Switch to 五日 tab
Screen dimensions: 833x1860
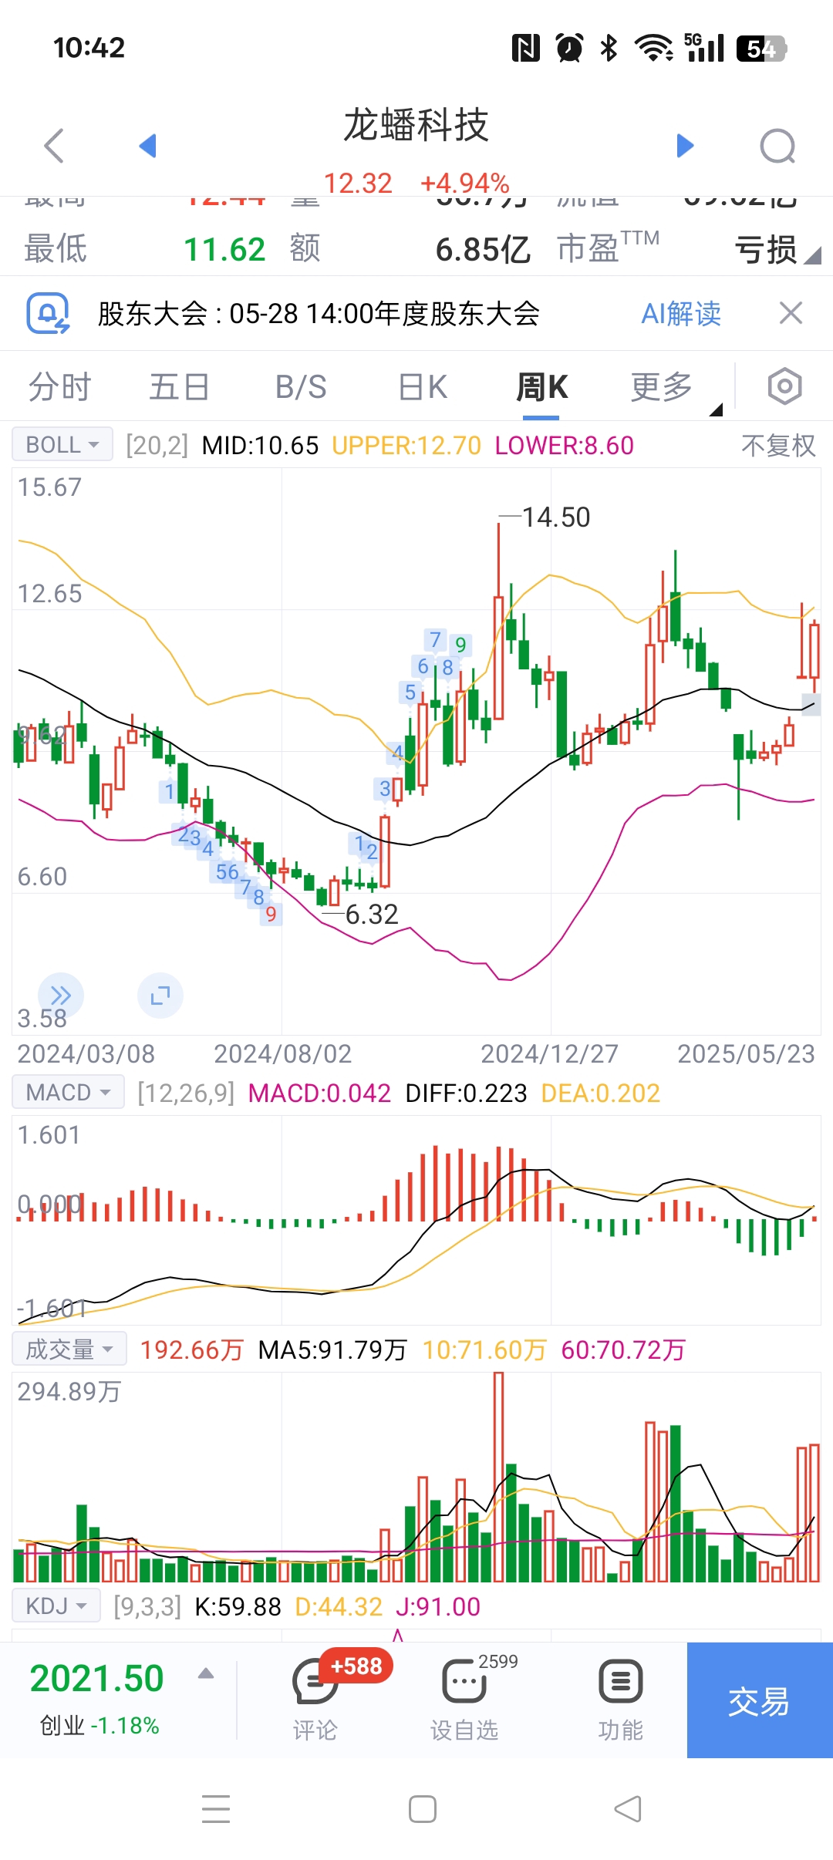(179, 386)
